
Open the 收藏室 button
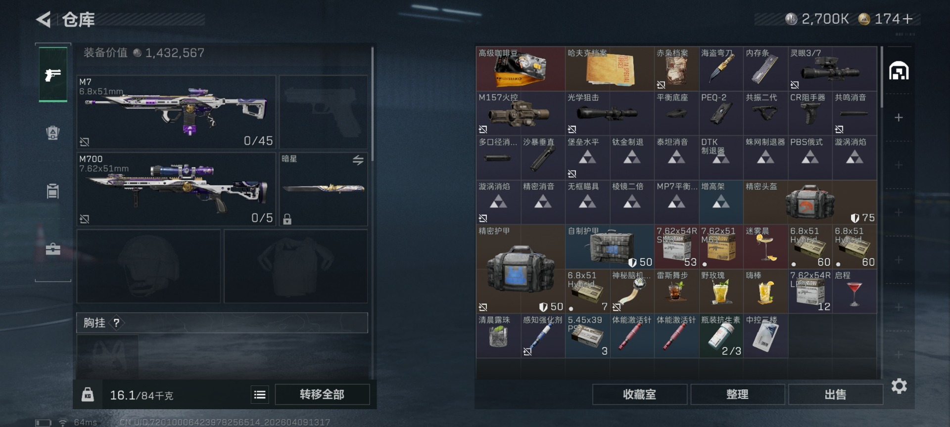coord(639,394)
